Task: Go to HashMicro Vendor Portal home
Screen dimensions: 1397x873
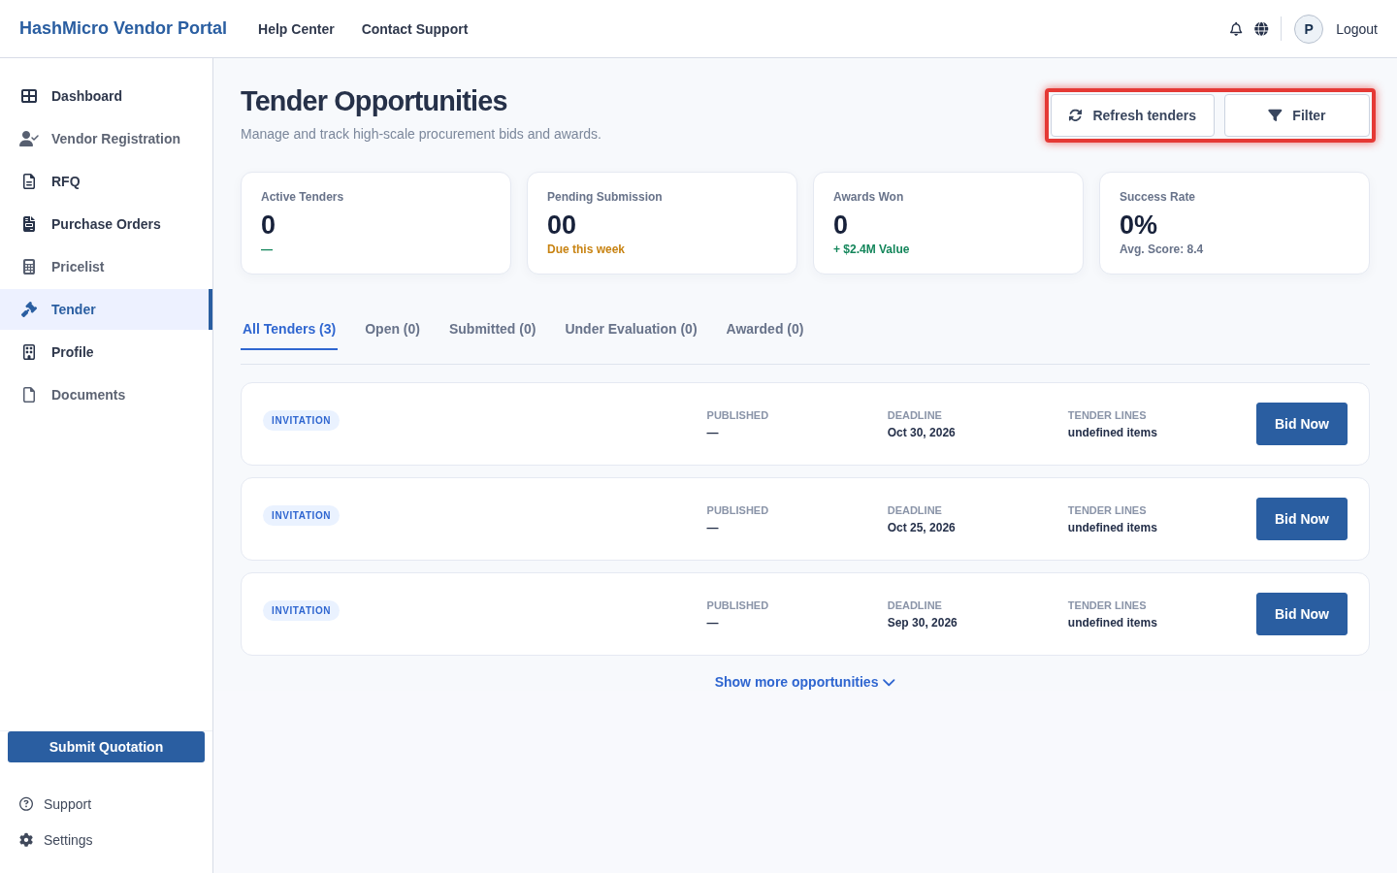Action: click(123, 28)
